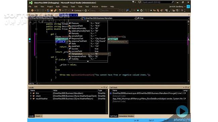Select the Call Stack tab
Image resolution: width=218 pixels, height=122 pixels.
[x=114, y=116]
